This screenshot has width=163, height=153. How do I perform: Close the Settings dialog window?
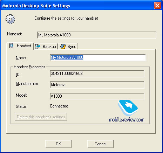pos(157,6)
